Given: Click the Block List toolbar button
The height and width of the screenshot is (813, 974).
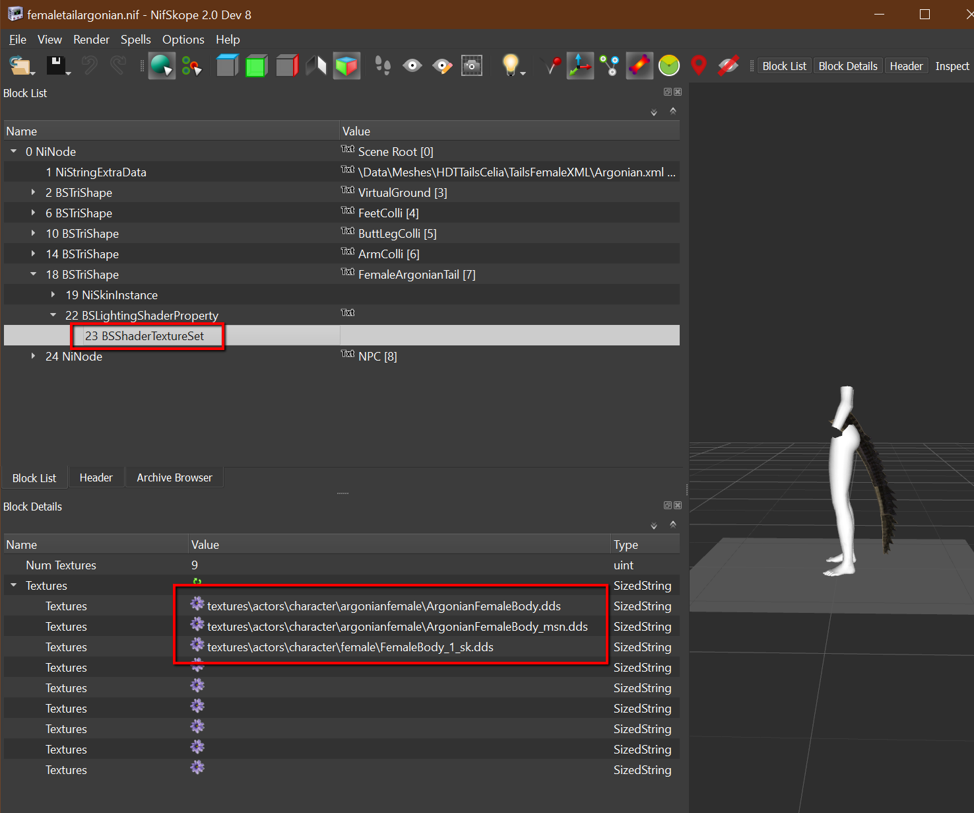Looking at the screenshot, I should pyautogui.click(x=785, y=66).
